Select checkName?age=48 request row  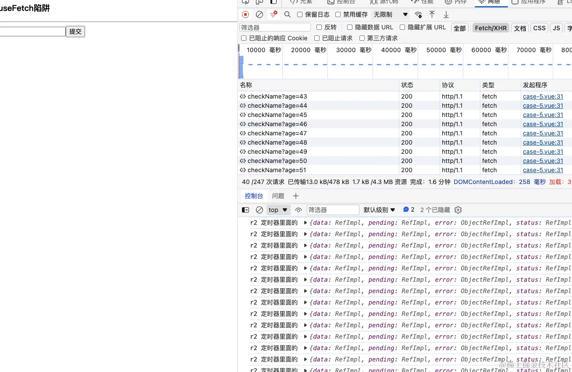(405, 142)
